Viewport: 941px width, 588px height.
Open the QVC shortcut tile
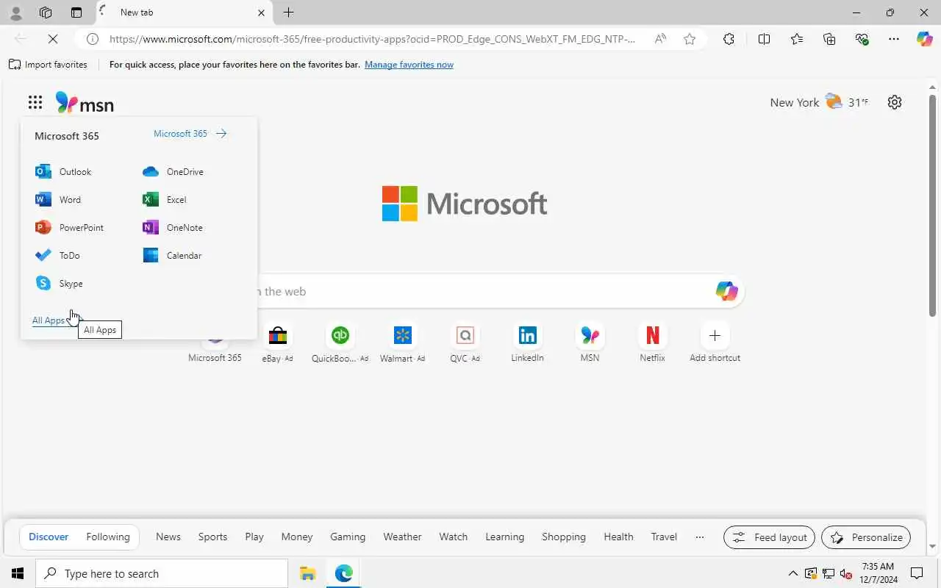click(465, 343)
